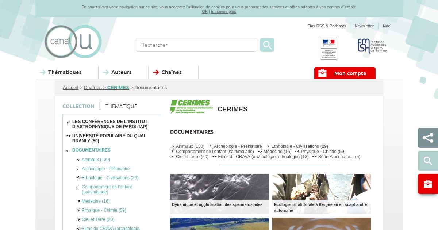This screenshot has height=230, width=438.
Task: Click the red arrow beside Chaînes
Action: [x=156, y=72]
